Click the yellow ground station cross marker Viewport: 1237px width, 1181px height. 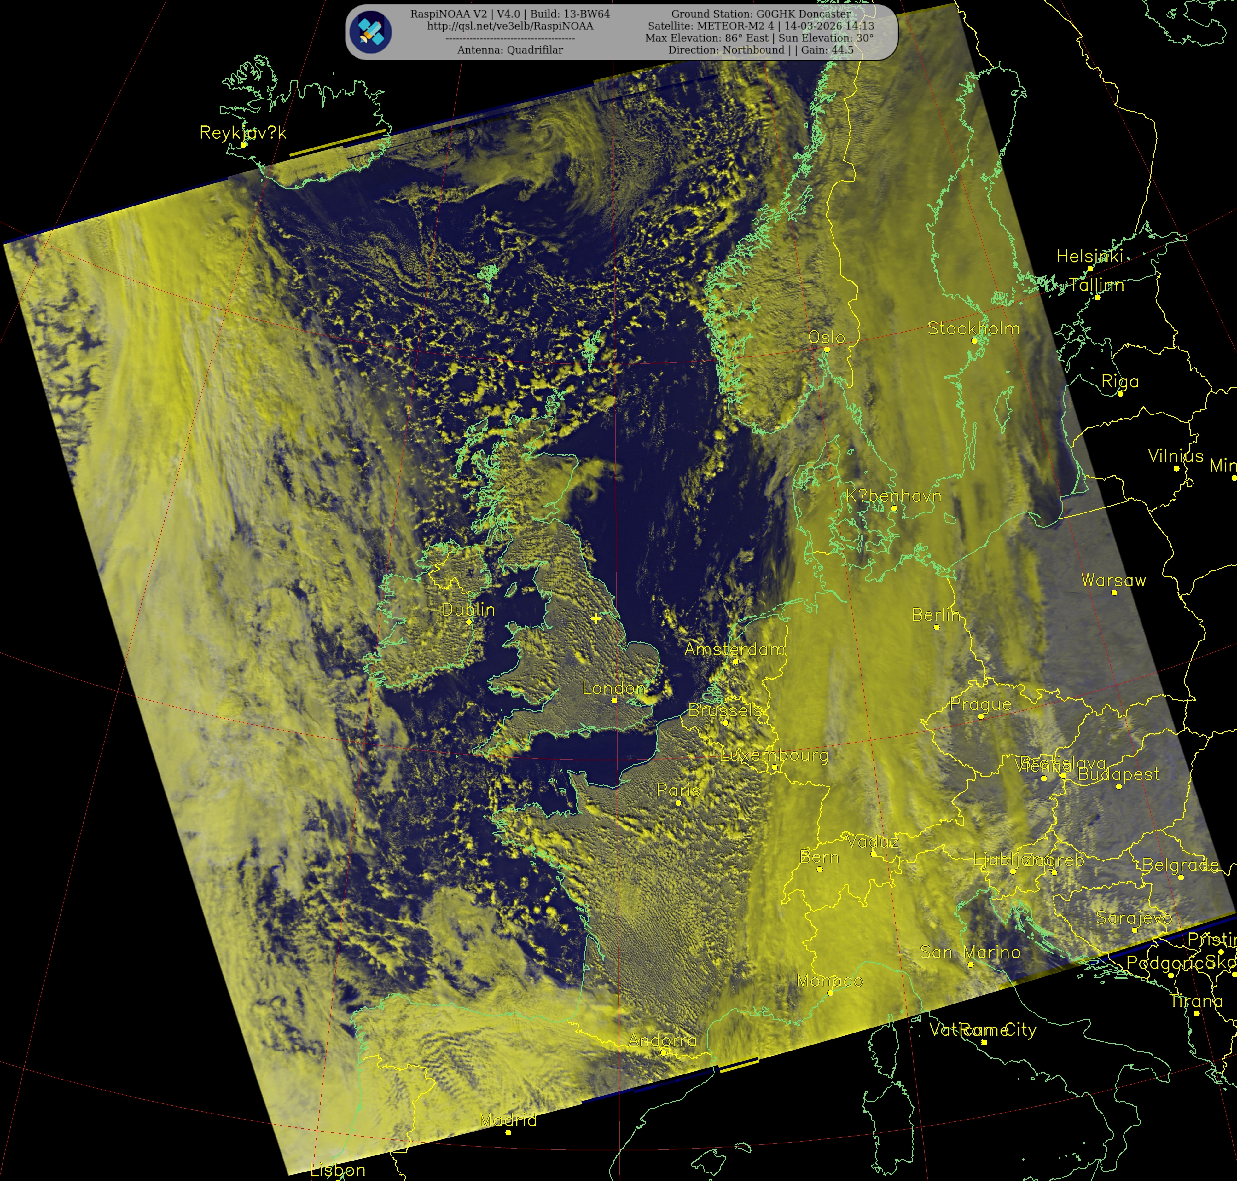click(595, 618)
